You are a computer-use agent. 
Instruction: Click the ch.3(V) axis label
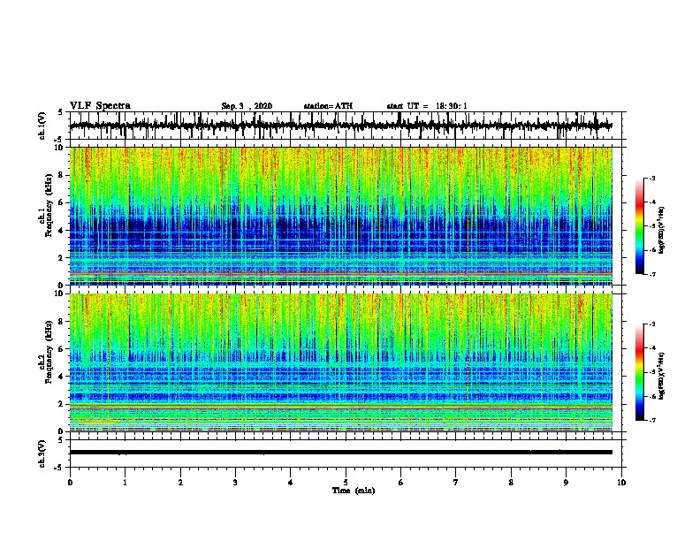click(x=42, y=453)
